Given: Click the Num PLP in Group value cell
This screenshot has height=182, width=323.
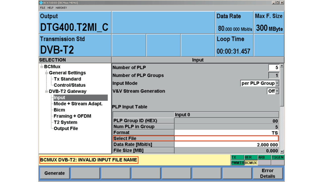Looking at the screenshot, I should [x=227, y=127].
